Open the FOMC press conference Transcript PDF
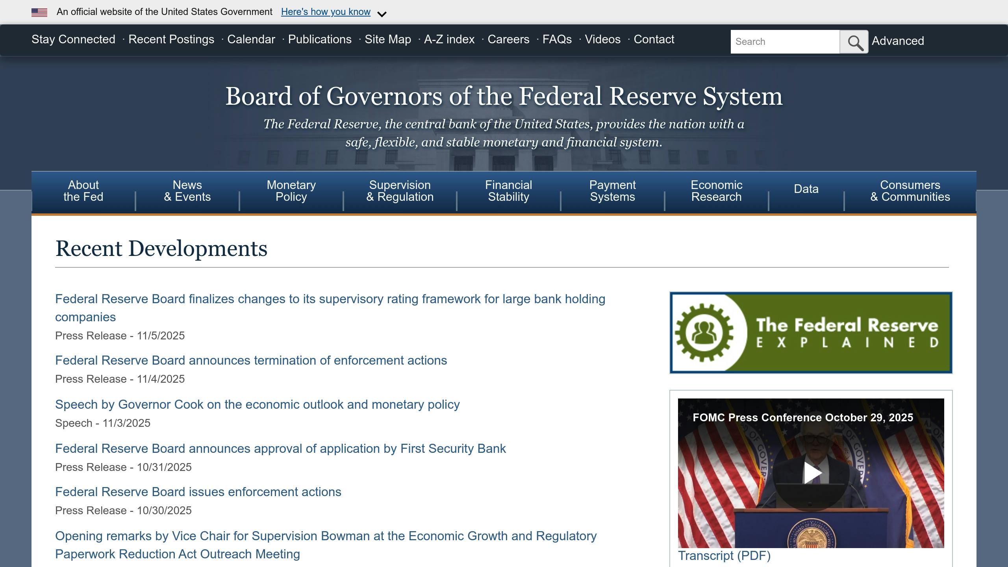1008x567 pixels. click(x=724, y=556)
